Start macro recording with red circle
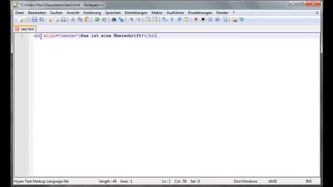Image resolution: width=333 pixels, height=187 pixels. [196, 20]
